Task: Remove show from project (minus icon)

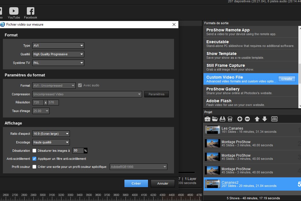Action: [247, 119]
